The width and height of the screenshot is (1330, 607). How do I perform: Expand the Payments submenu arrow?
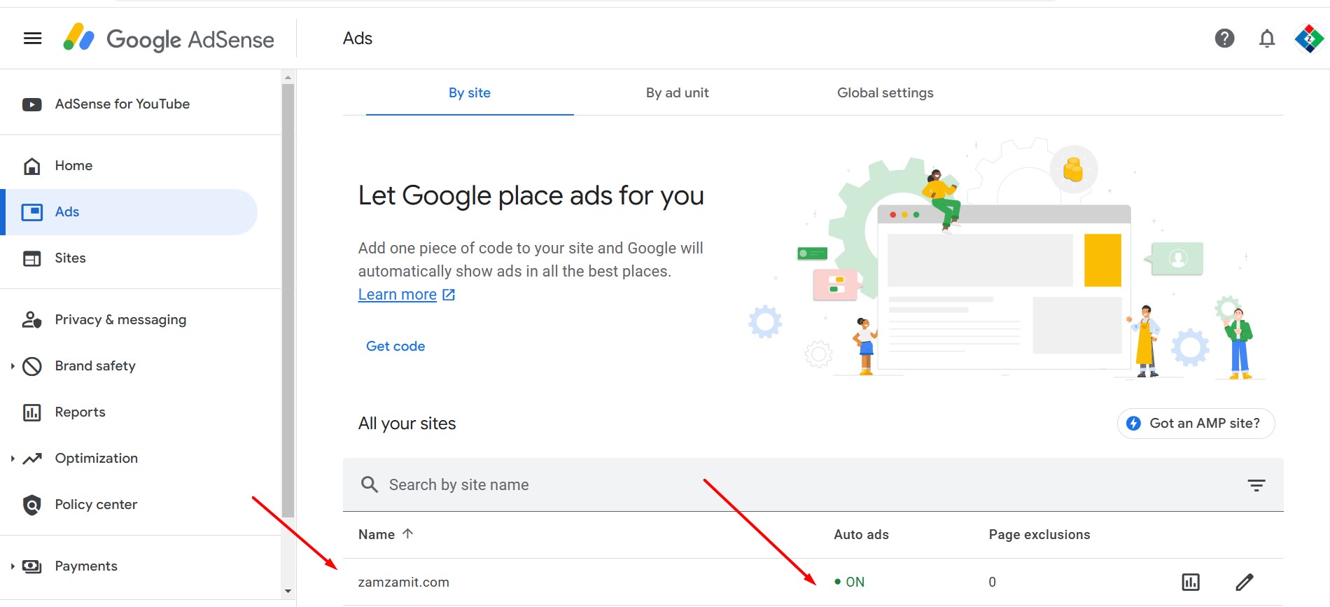click(x=13, y=566)
